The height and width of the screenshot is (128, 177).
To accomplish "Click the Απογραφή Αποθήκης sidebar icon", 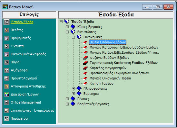I will tap(6, 86).
